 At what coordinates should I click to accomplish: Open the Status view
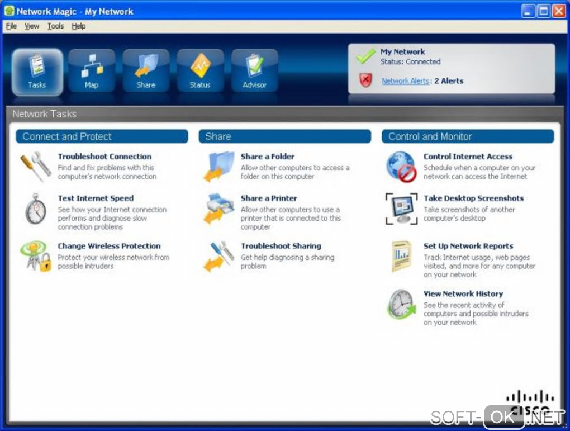(200, 72)
